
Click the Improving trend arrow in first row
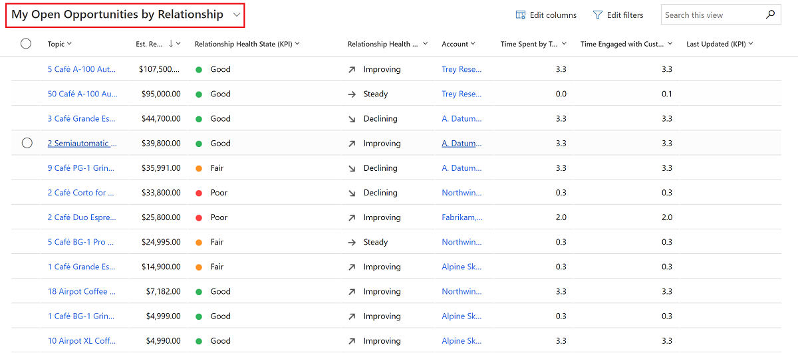(352, 69)
